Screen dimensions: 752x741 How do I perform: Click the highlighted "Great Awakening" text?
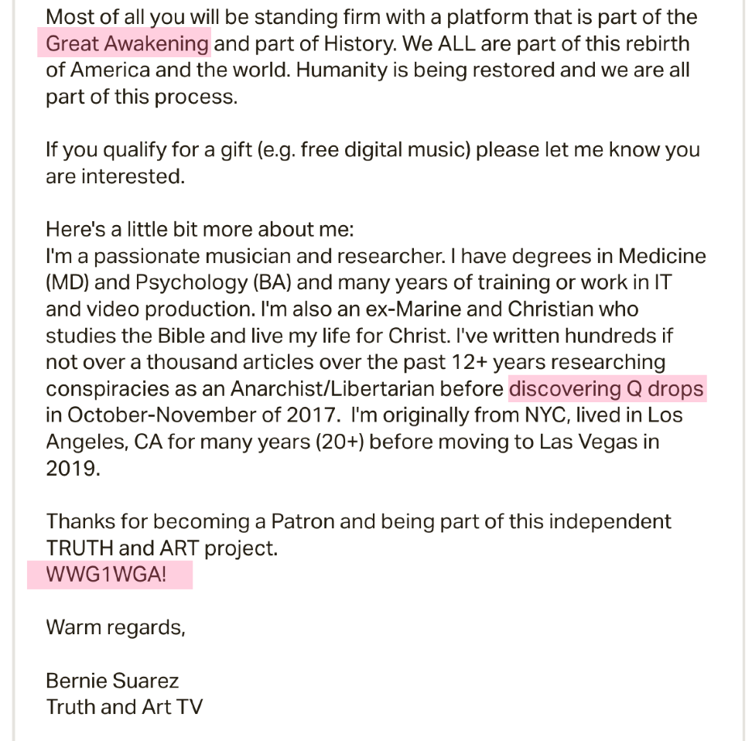(x=127, y=43)
